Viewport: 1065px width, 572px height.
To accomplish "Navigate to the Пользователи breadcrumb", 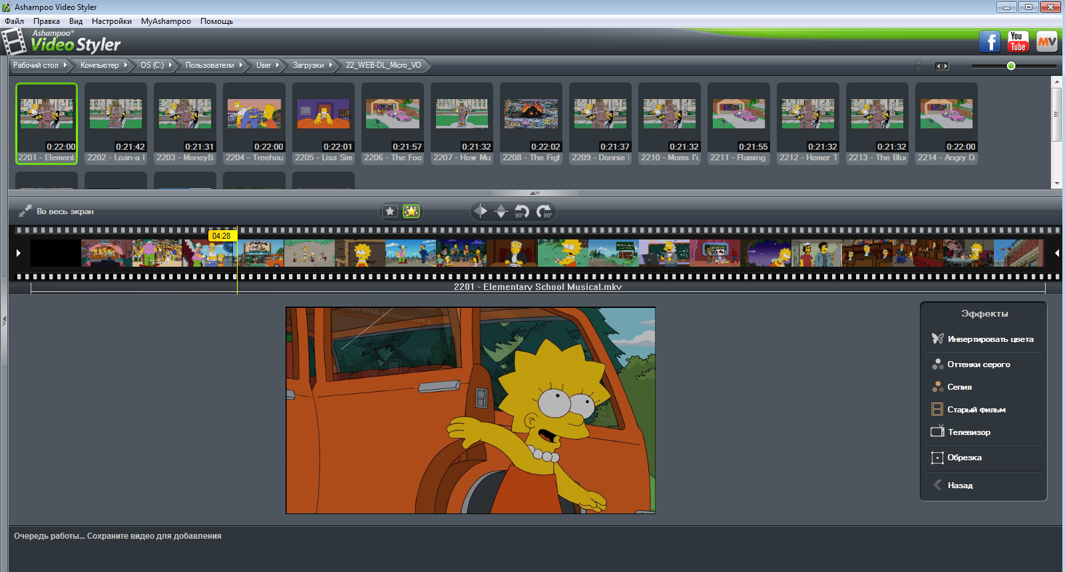I will (210, 65).
